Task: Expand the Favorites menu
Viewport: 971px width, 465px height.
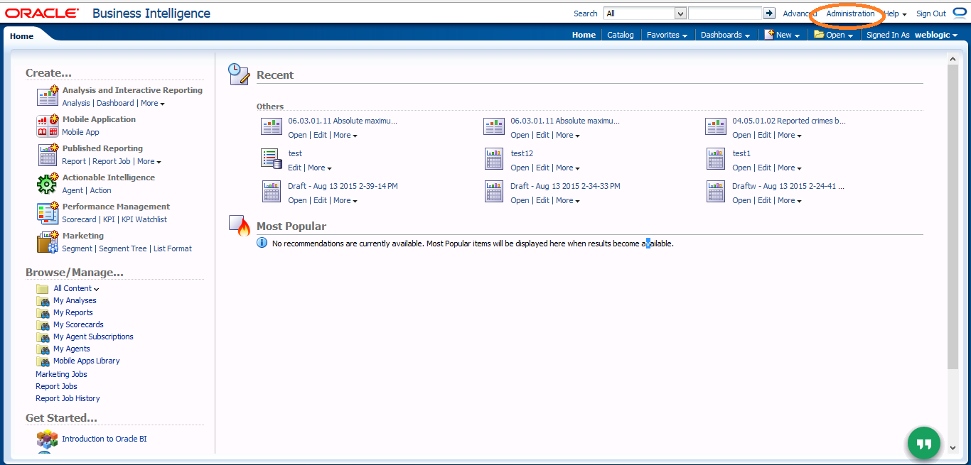Action: click(x=666, y=35)
